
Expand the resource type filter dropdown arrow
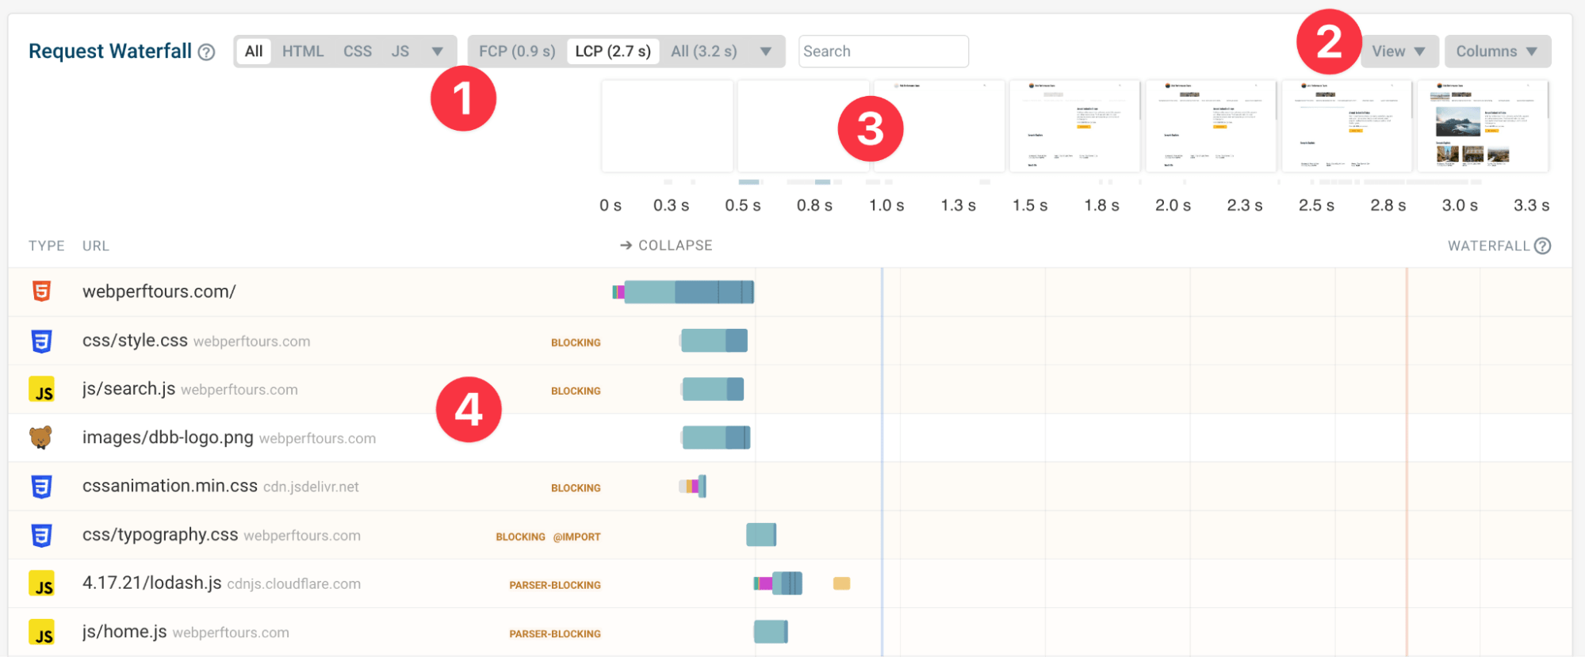(x=437, y=52)
